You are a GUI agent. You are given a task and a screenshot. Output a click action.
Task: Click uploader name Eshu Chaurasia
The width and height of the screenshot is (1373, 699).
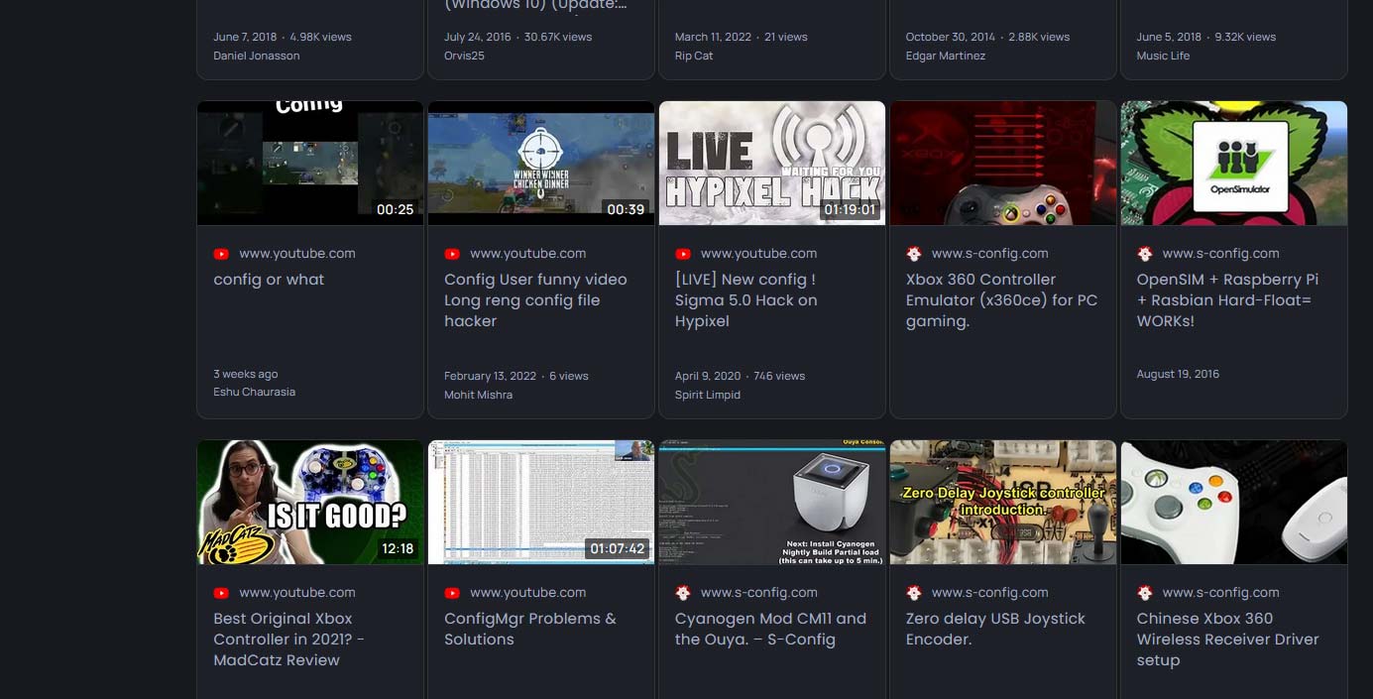254,392
